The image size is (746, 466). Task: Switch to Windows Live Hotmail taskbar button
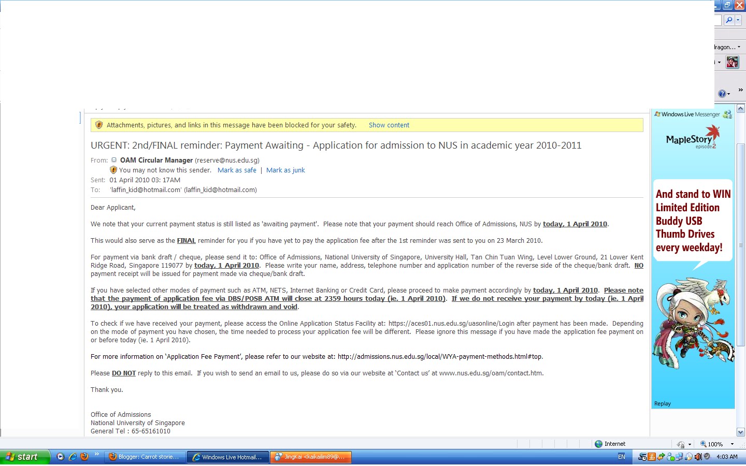pyautogui.click(x=228, y=457)
